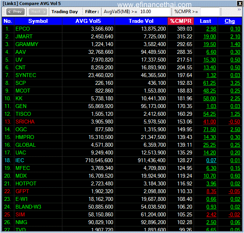Click SCP change value 3.25
The height and width of the screenshot is (233, 244).
[235, 83]
